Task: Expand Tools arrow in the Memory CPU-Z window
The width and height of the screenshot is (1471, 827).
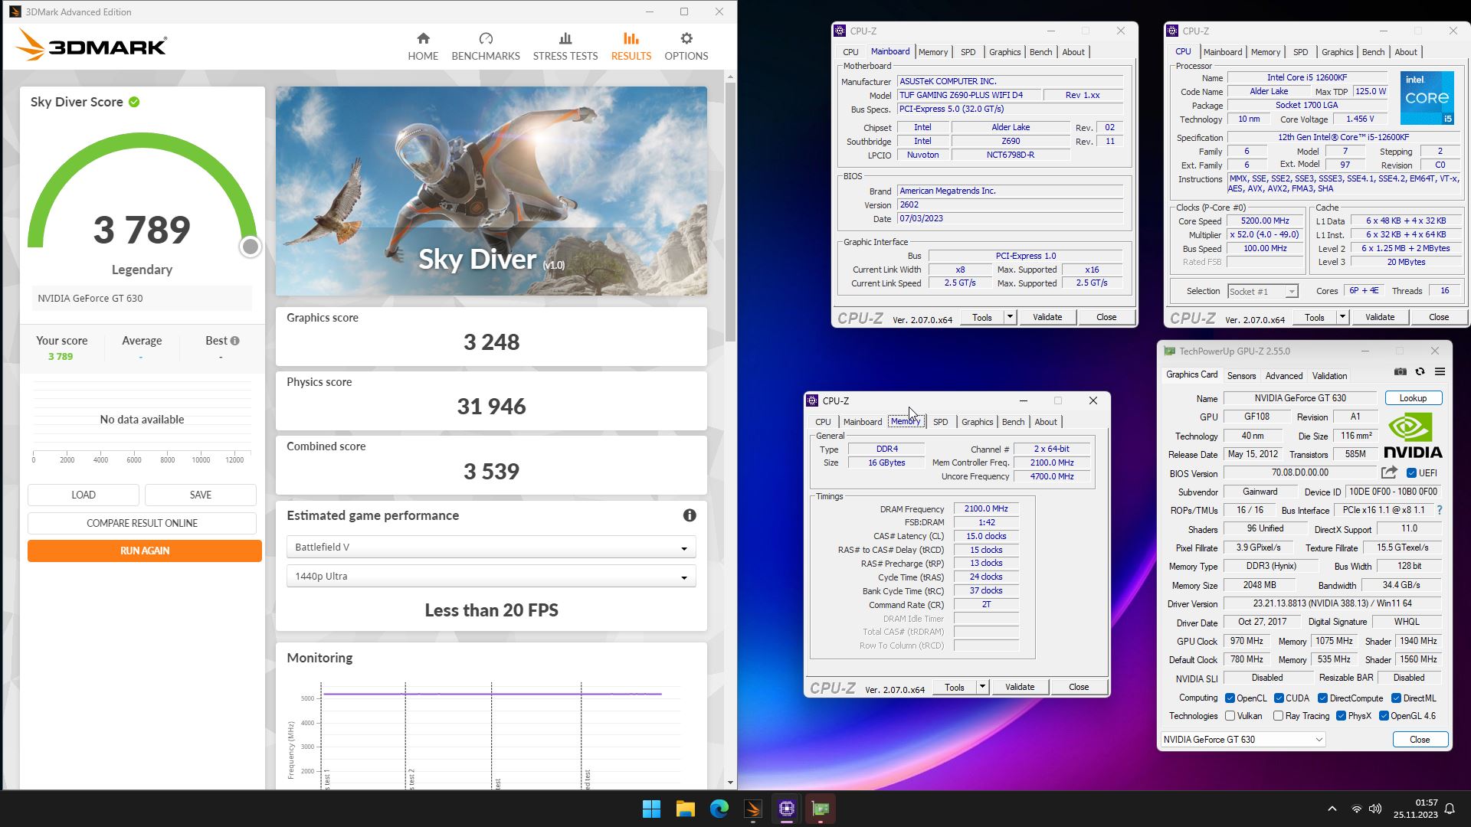Action: 982,687
